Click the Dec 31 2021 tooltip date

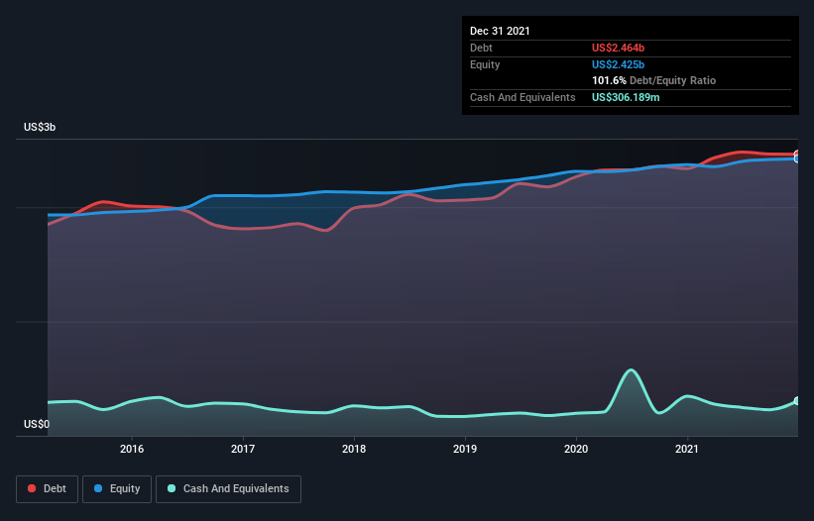click(500, 31)
